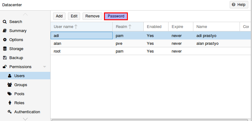Select Groups under Permissions
This screenshot has width=252, height=121.
click(x=25, y=85)
